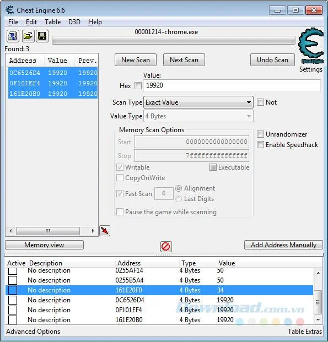Check Enable Speedhack option

pos(260,145)
